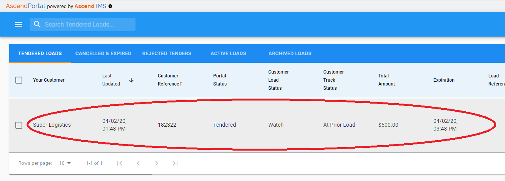Sort by Expiration column header

[x=444, y=80]
